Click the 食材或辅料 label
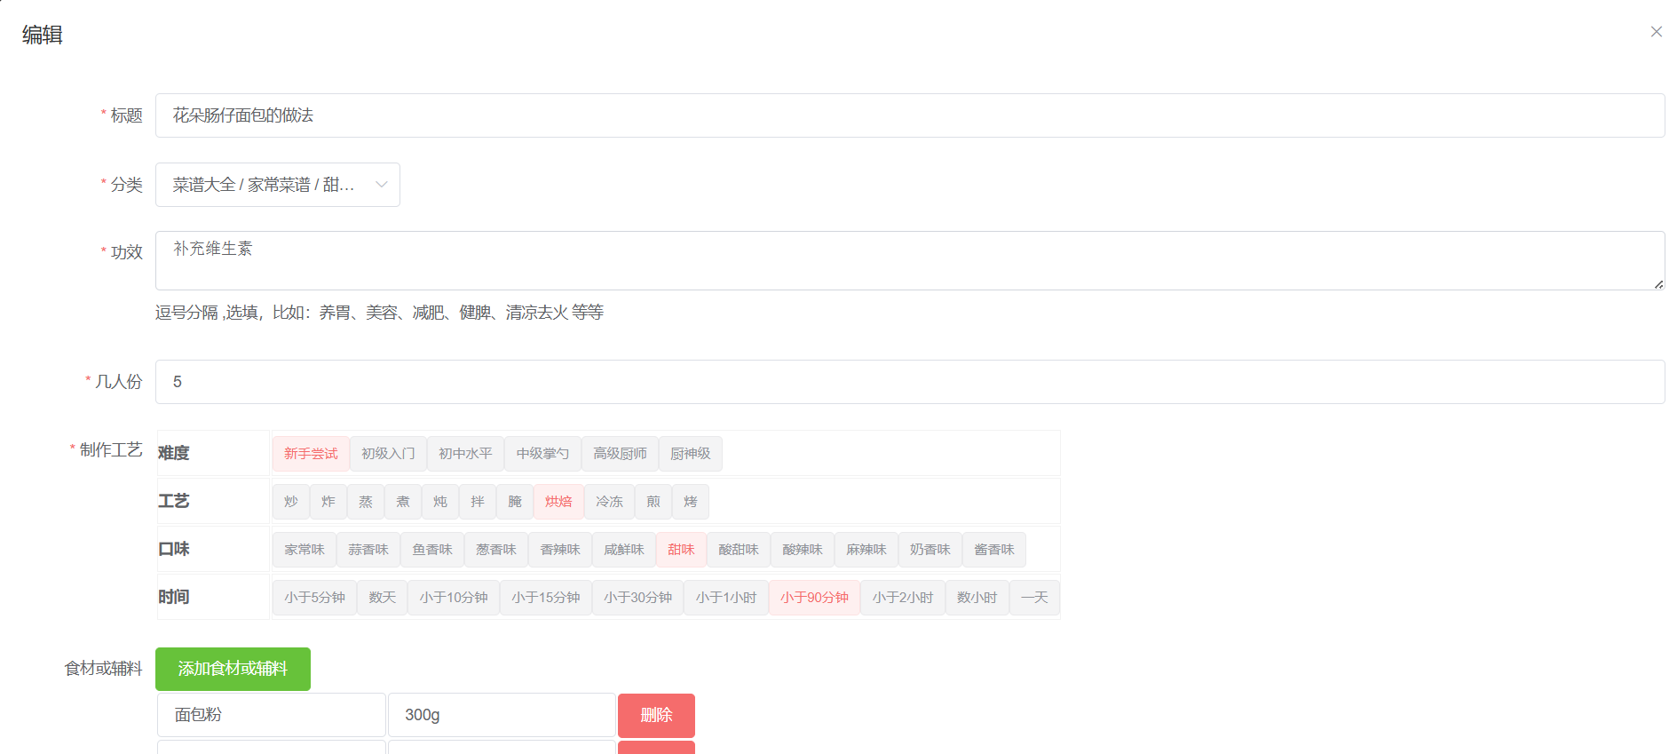 click(x=103, y=669)
